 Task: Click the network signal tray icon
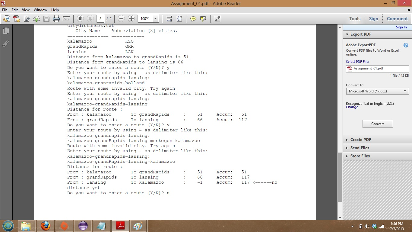tap(382, 226)
